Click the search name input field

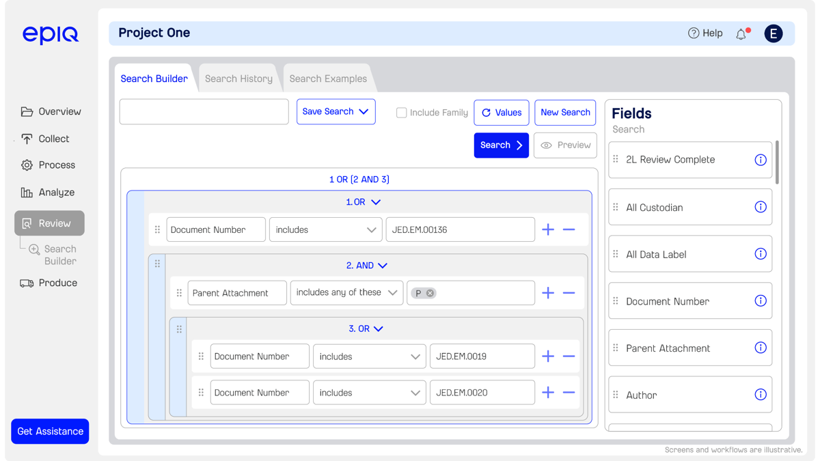click(204, 112)
